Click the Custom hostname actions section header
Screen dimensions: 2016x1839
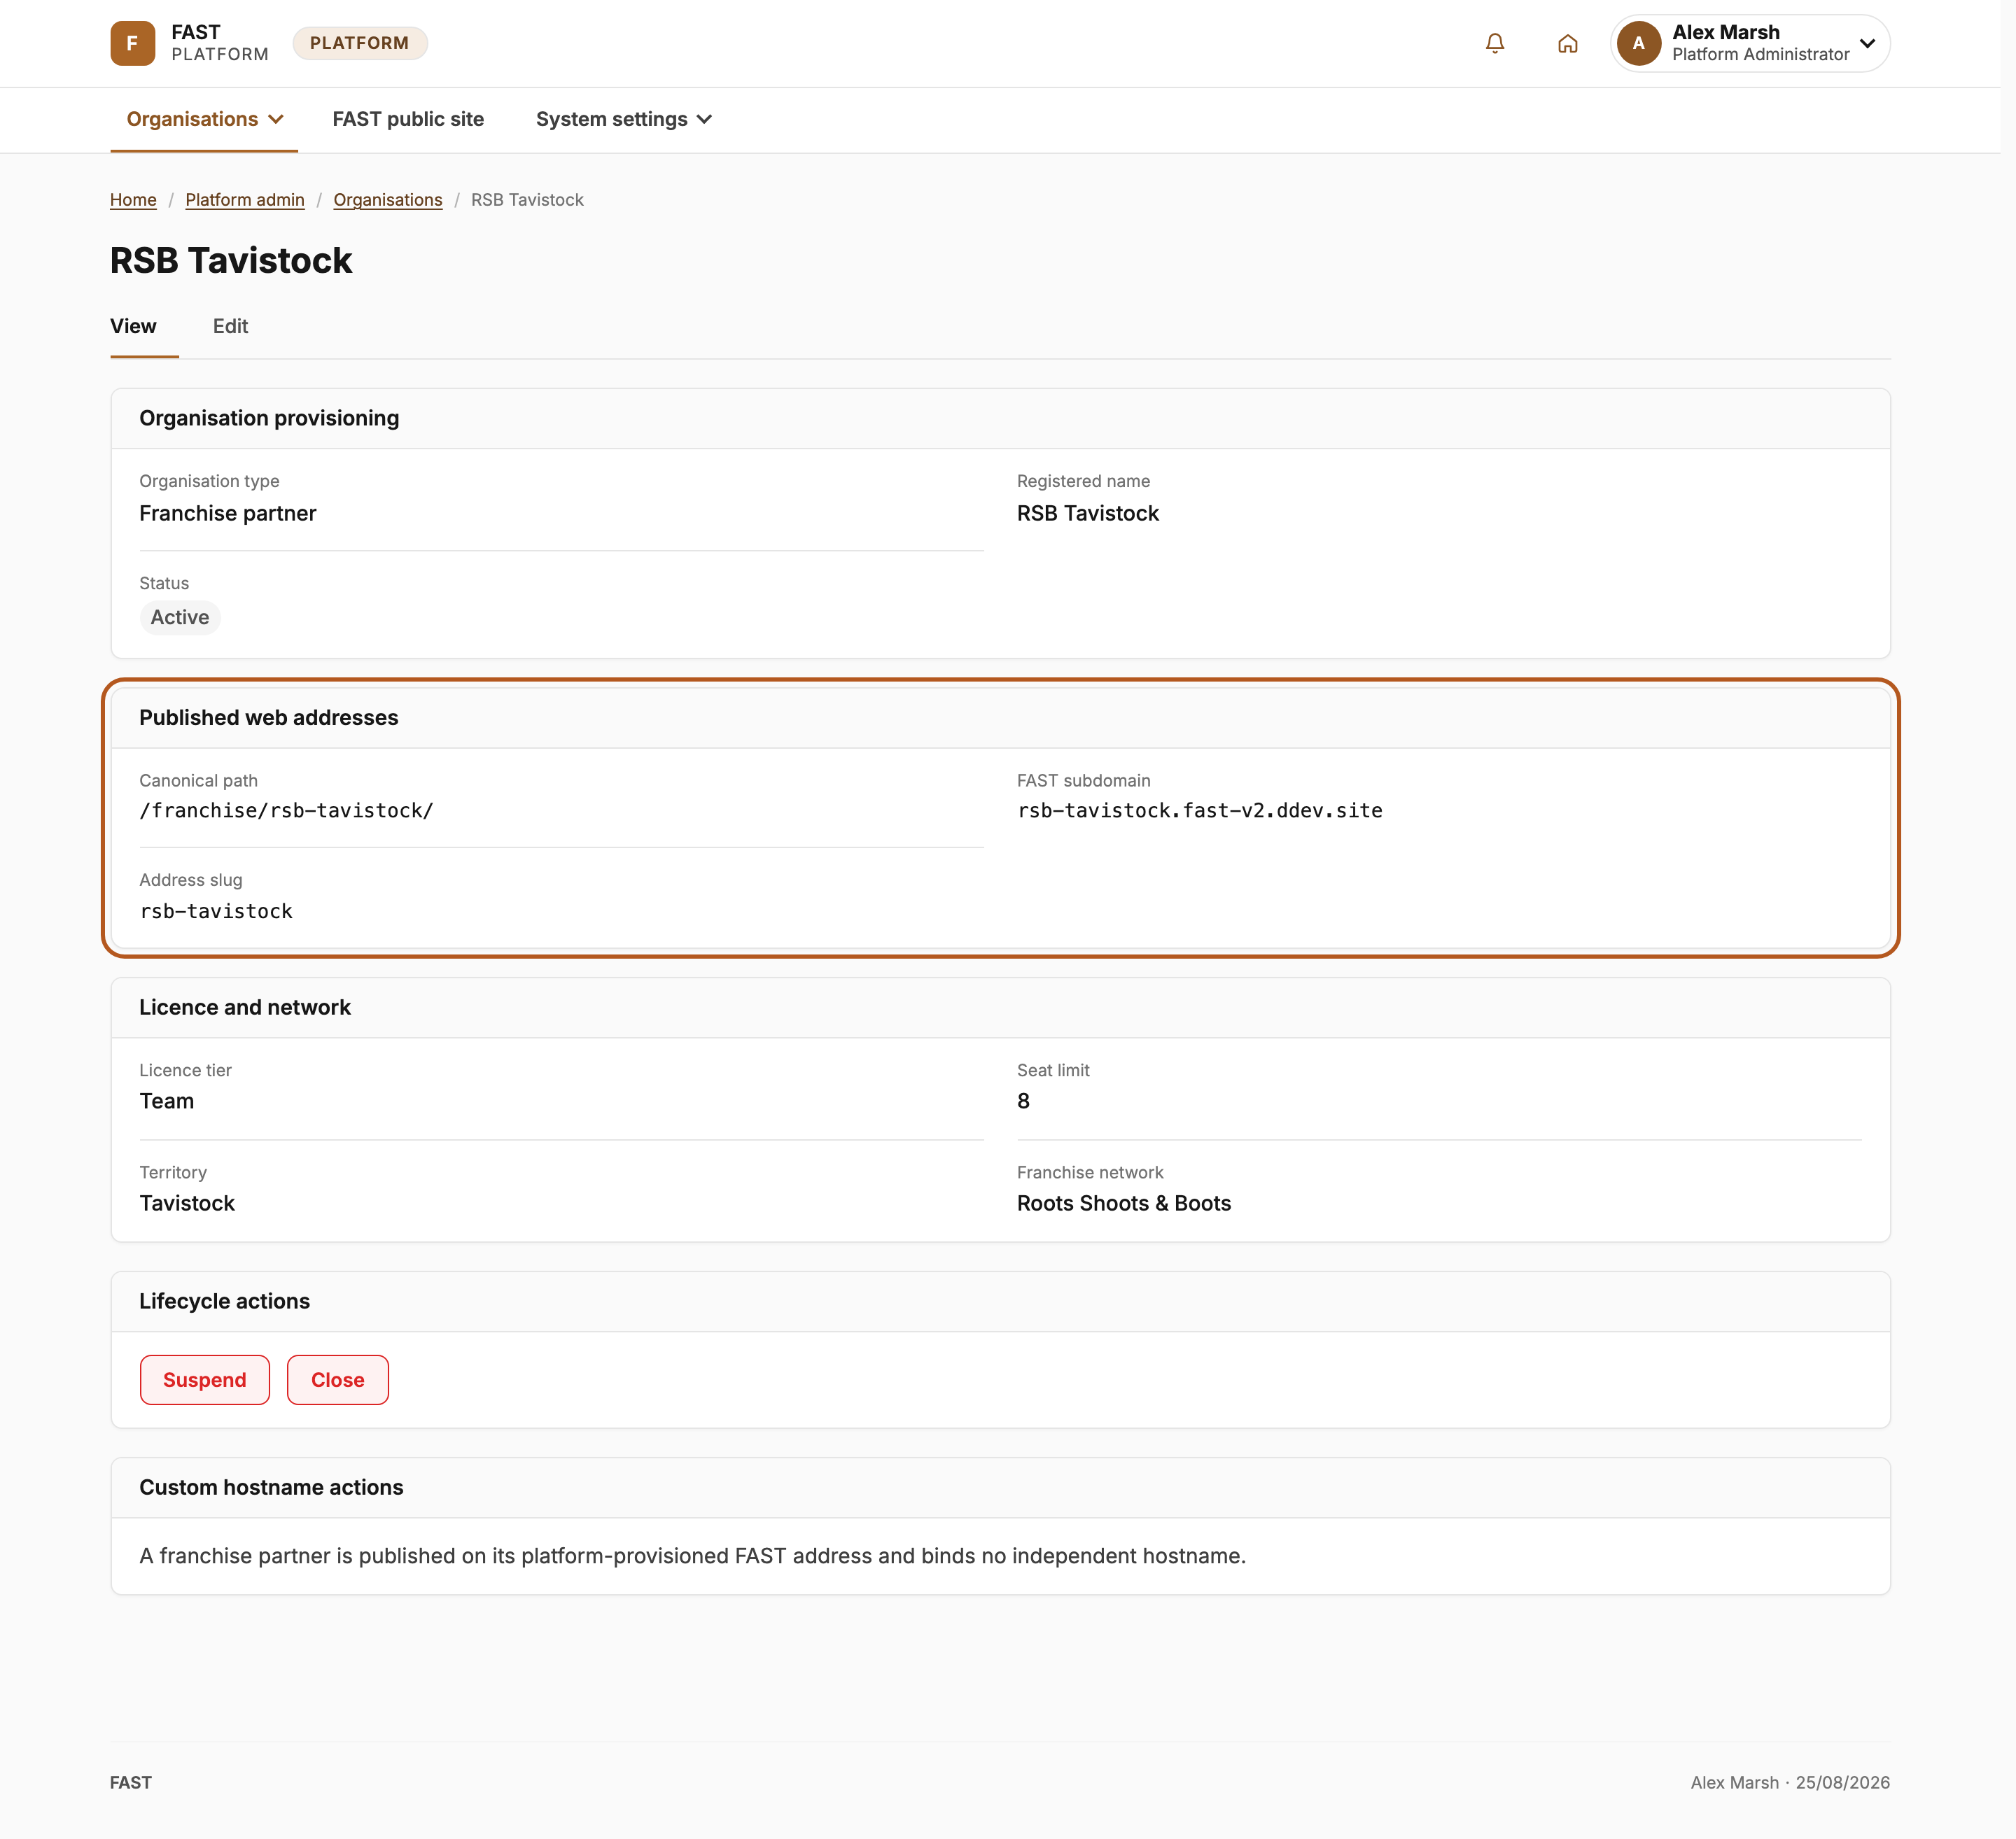(1000, 1487)
